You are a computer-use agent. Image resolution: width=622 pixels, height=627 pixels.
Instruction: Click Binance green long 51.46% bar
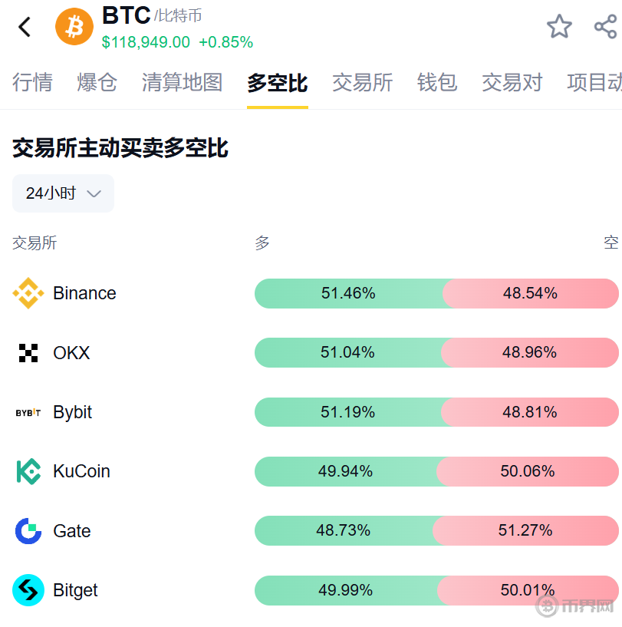click(x=348, y=293)
